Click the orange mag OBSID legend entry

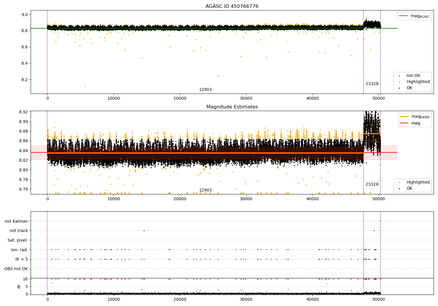coord(404,117)
